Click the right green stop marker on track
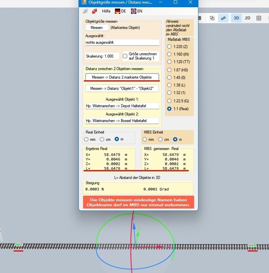Image resolution: width=269 pixels, height=273 pixels. [252, 246]
